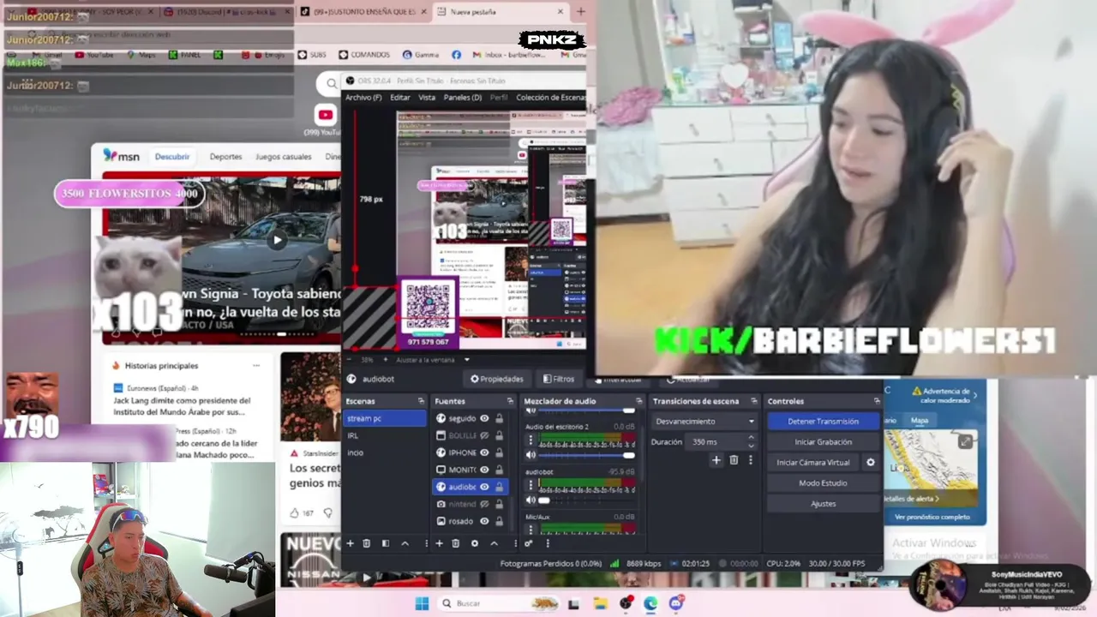This screenshot has height=617, width=1097.
Task: Open Propiedades for the audiobot source
Action: click(x=496, y=379)
